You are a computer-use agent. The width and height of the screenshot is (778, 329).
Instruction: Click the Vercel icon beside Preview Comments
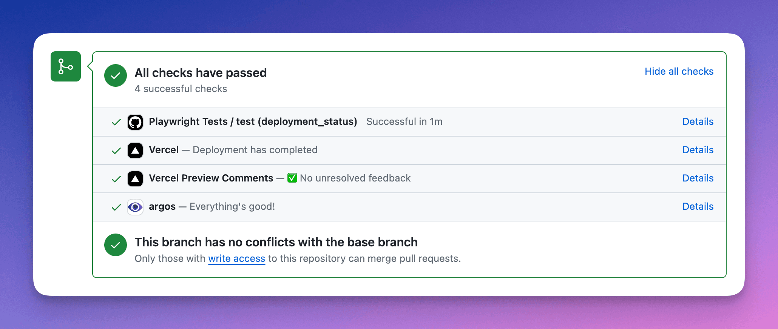click(x=135, y=178)
